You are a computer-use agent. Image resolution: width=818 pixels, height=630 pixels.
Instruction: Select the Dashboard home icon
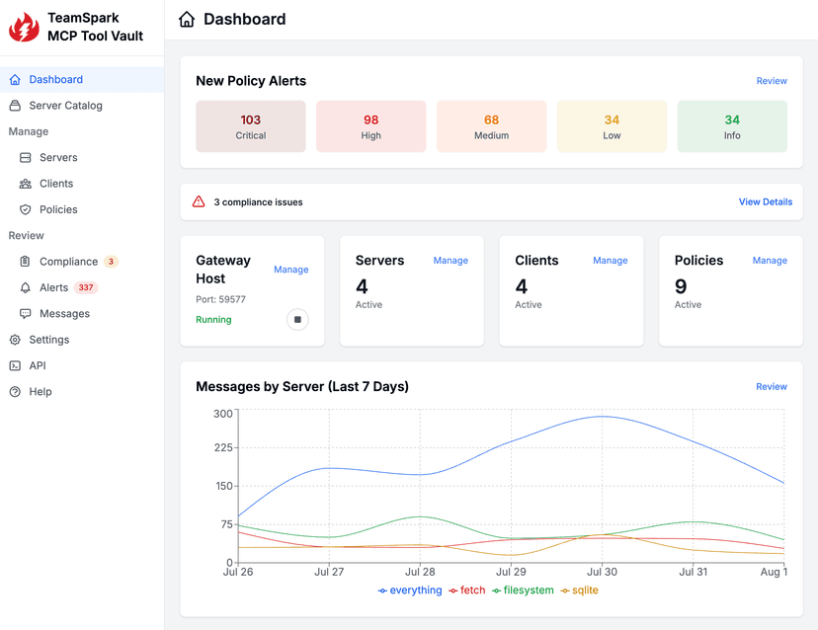[x=15, y=79]
